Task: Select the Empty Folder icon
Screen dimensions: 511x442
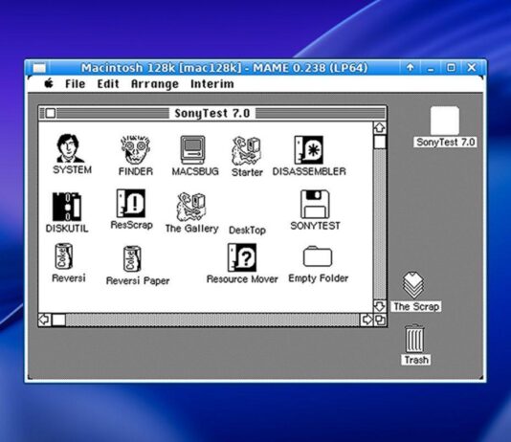Action: (x=318, y=256)
